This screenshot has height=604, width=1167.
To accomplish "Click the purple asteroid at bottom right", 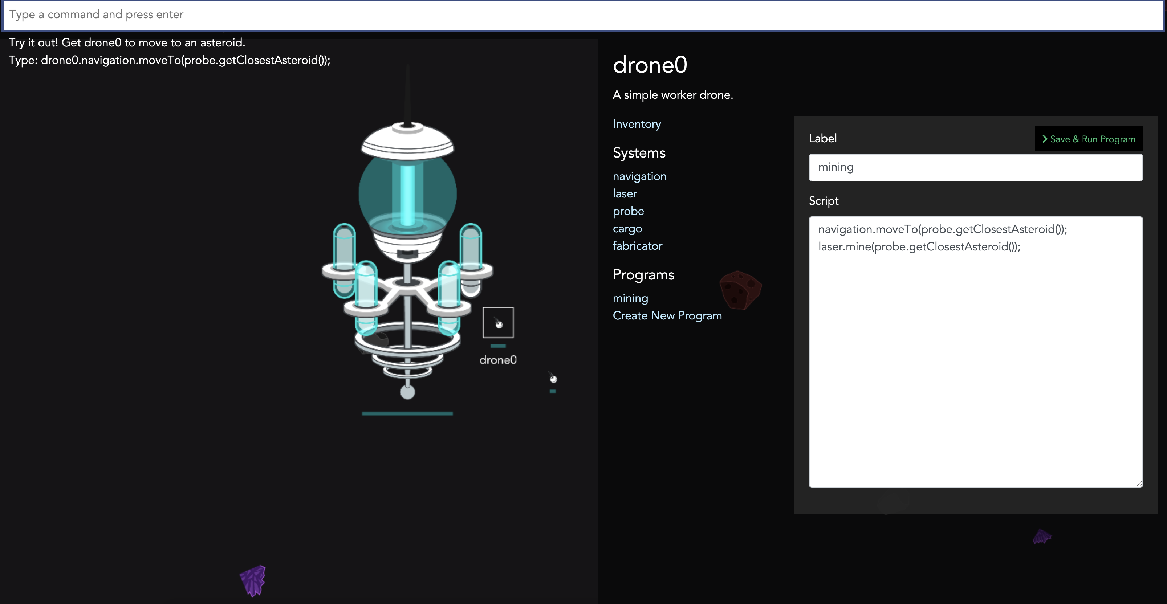I will (1041, 536).
